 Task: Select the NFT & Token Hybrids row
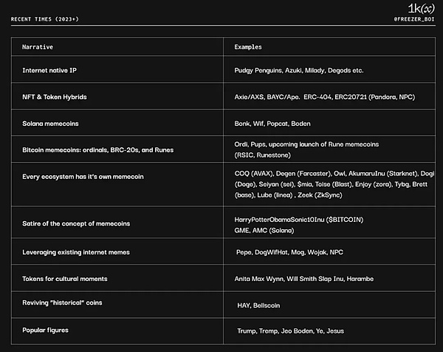[x=57, y=97]
